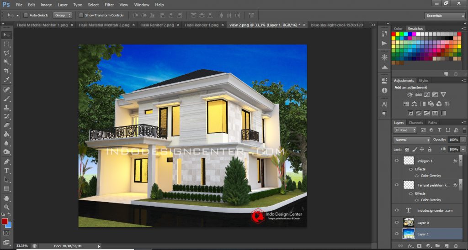Screen dimensions: 468x250
Task: Add a Curves adjustment
Action: click(427, 94)
